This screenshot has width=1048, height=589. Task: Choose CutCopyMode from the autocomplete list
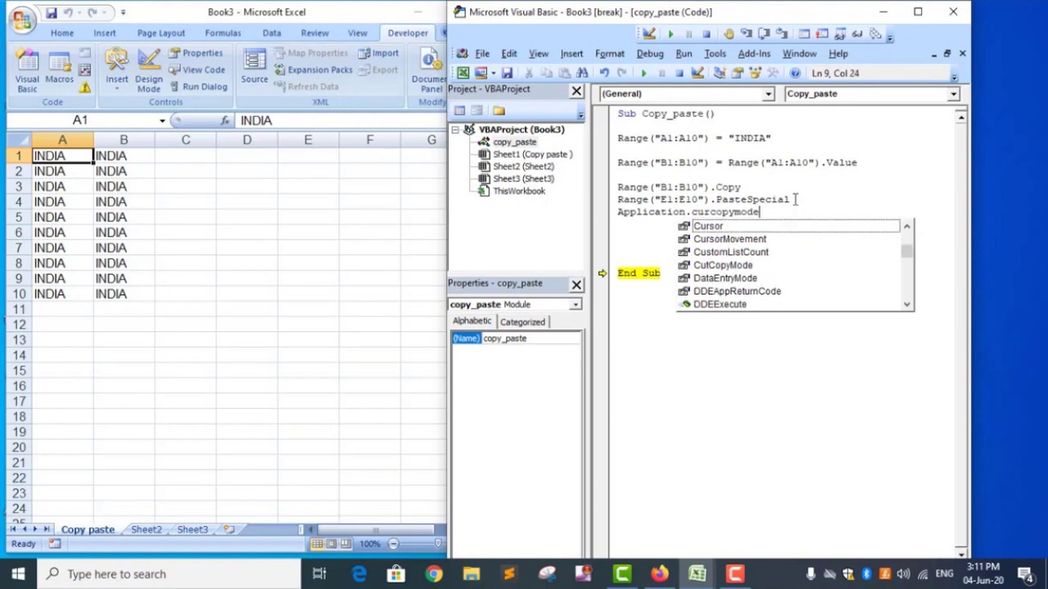coord(723,265)
